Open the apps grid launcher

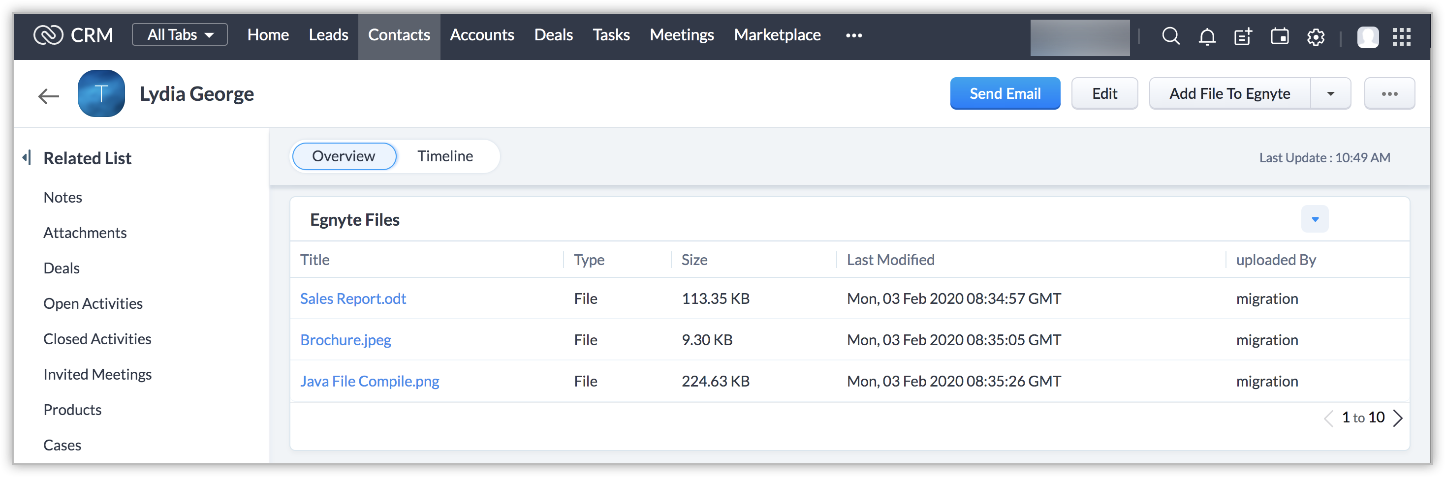[1401, 37]
